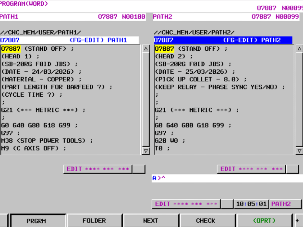Select the PATH2 FG-EDIT title bar
Image resolution: width=303 pixels, height=227 pixels.
click(223, 40)
